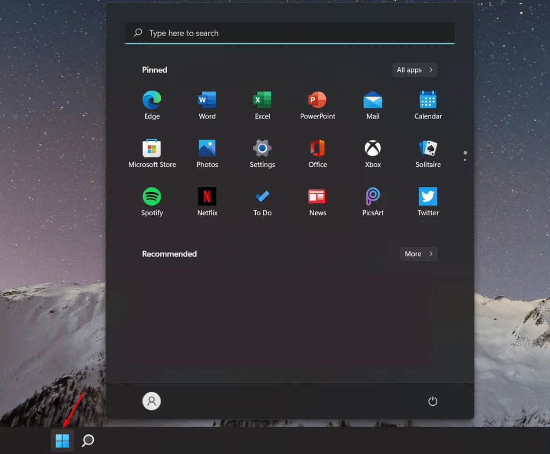Open the To Do app
The width and height of the screenshot is (550, 454).
coord(262,202)
